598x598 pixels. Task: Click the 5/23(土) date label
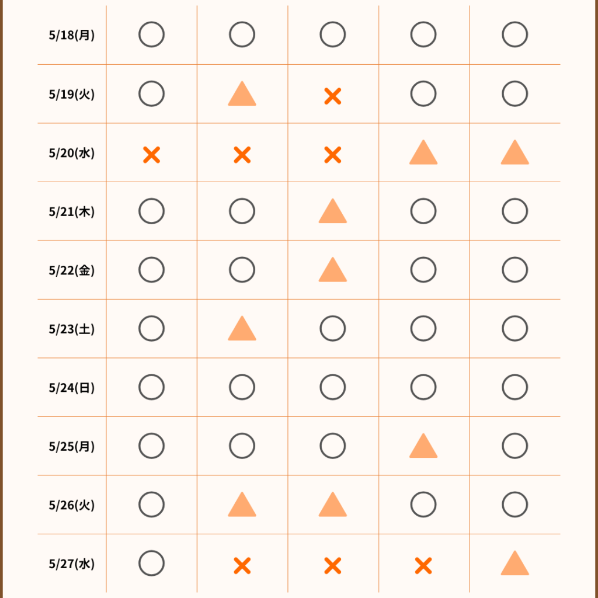(71, 329)
